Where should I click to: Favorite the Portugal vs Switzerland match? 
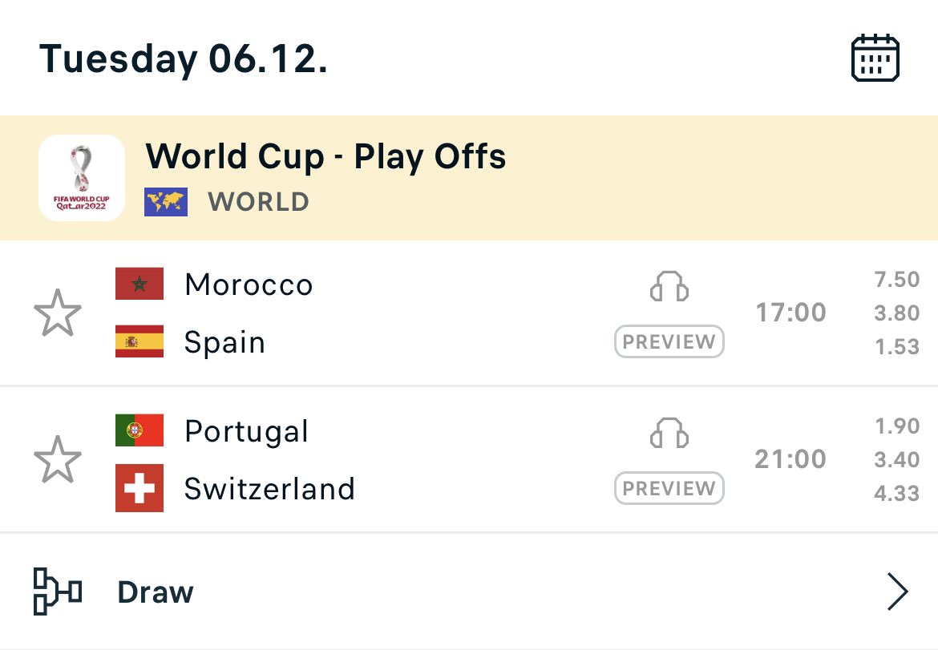click(58, 459)
